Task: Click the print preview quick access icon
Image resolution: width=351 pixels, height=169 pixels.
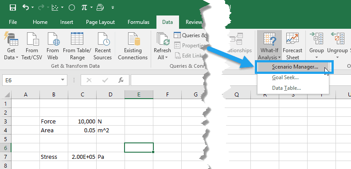Action: click(x=100, y=8)
